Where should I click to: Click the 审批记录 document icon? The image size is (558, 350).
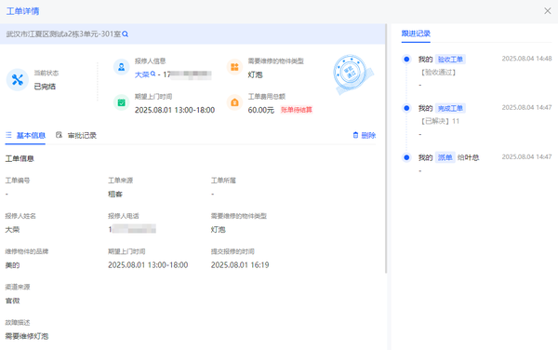(59, 135)
